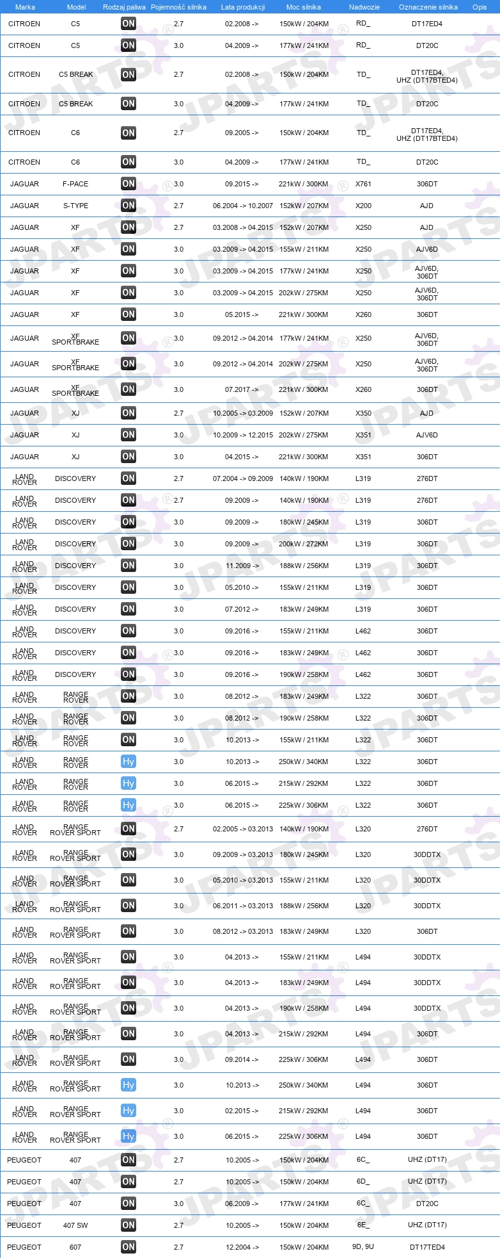Image resolution: width=500 pixels, height=1258 pixels.
Task: Click the Marka column header
Action: [25, 7]
